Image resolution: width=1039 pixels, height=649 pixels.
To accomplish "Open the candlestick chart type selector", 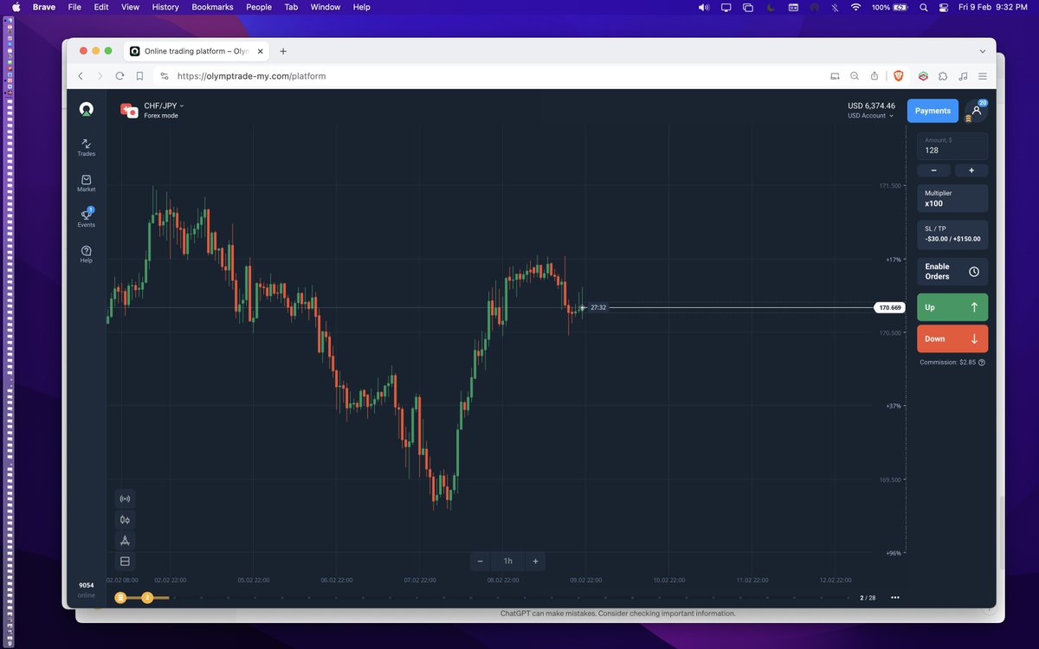I will click(125, 519).
